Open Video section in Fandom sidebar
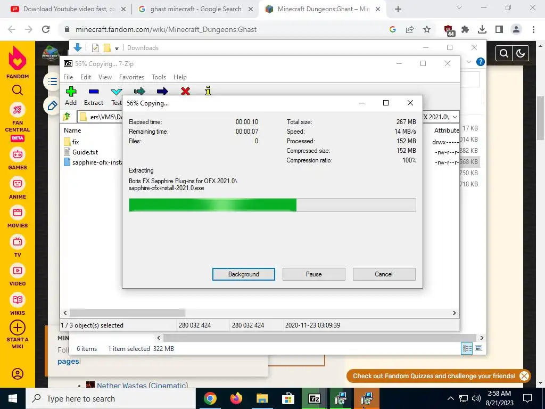 (18, 275)
